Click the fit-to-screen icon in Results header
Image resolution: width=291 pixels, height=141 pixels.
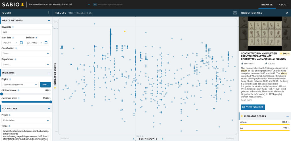pos(235,13)
